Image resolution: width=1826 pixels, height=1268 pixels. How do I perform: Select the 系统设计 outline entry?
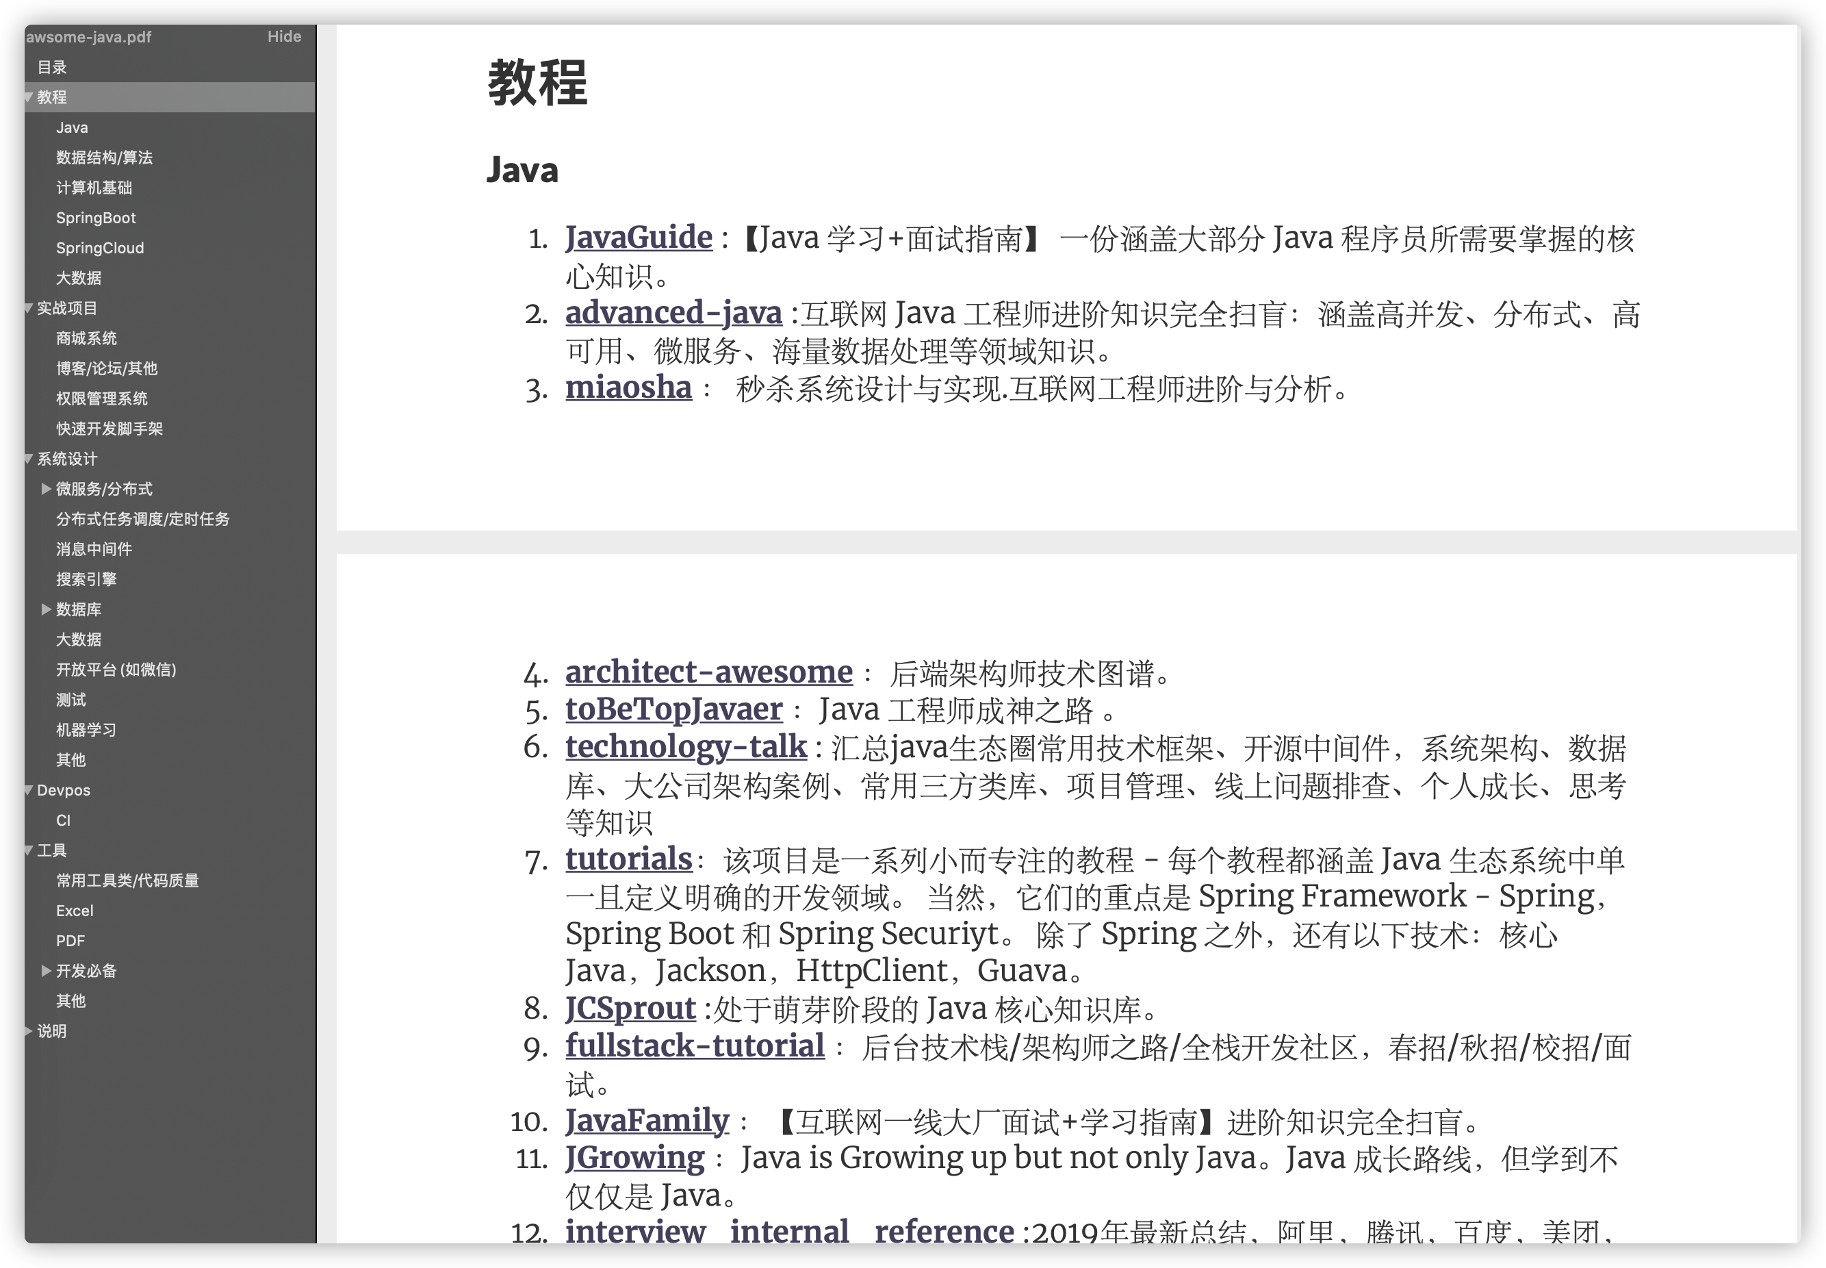click(66, 459)
